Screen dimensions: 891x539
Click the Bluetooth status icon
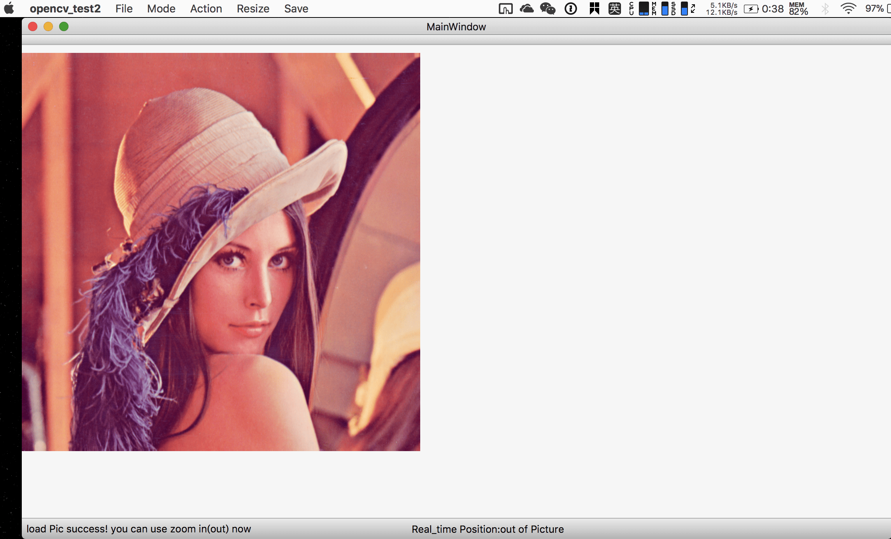tap(825, 9)
